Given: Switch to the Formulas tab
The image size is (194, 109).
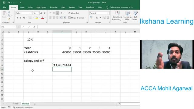Looking at the screenshot, I should [x=54, y=7].
